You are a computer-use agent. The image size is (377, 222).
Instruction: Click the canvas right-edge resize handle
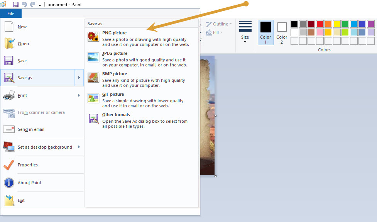click(215, 115)
